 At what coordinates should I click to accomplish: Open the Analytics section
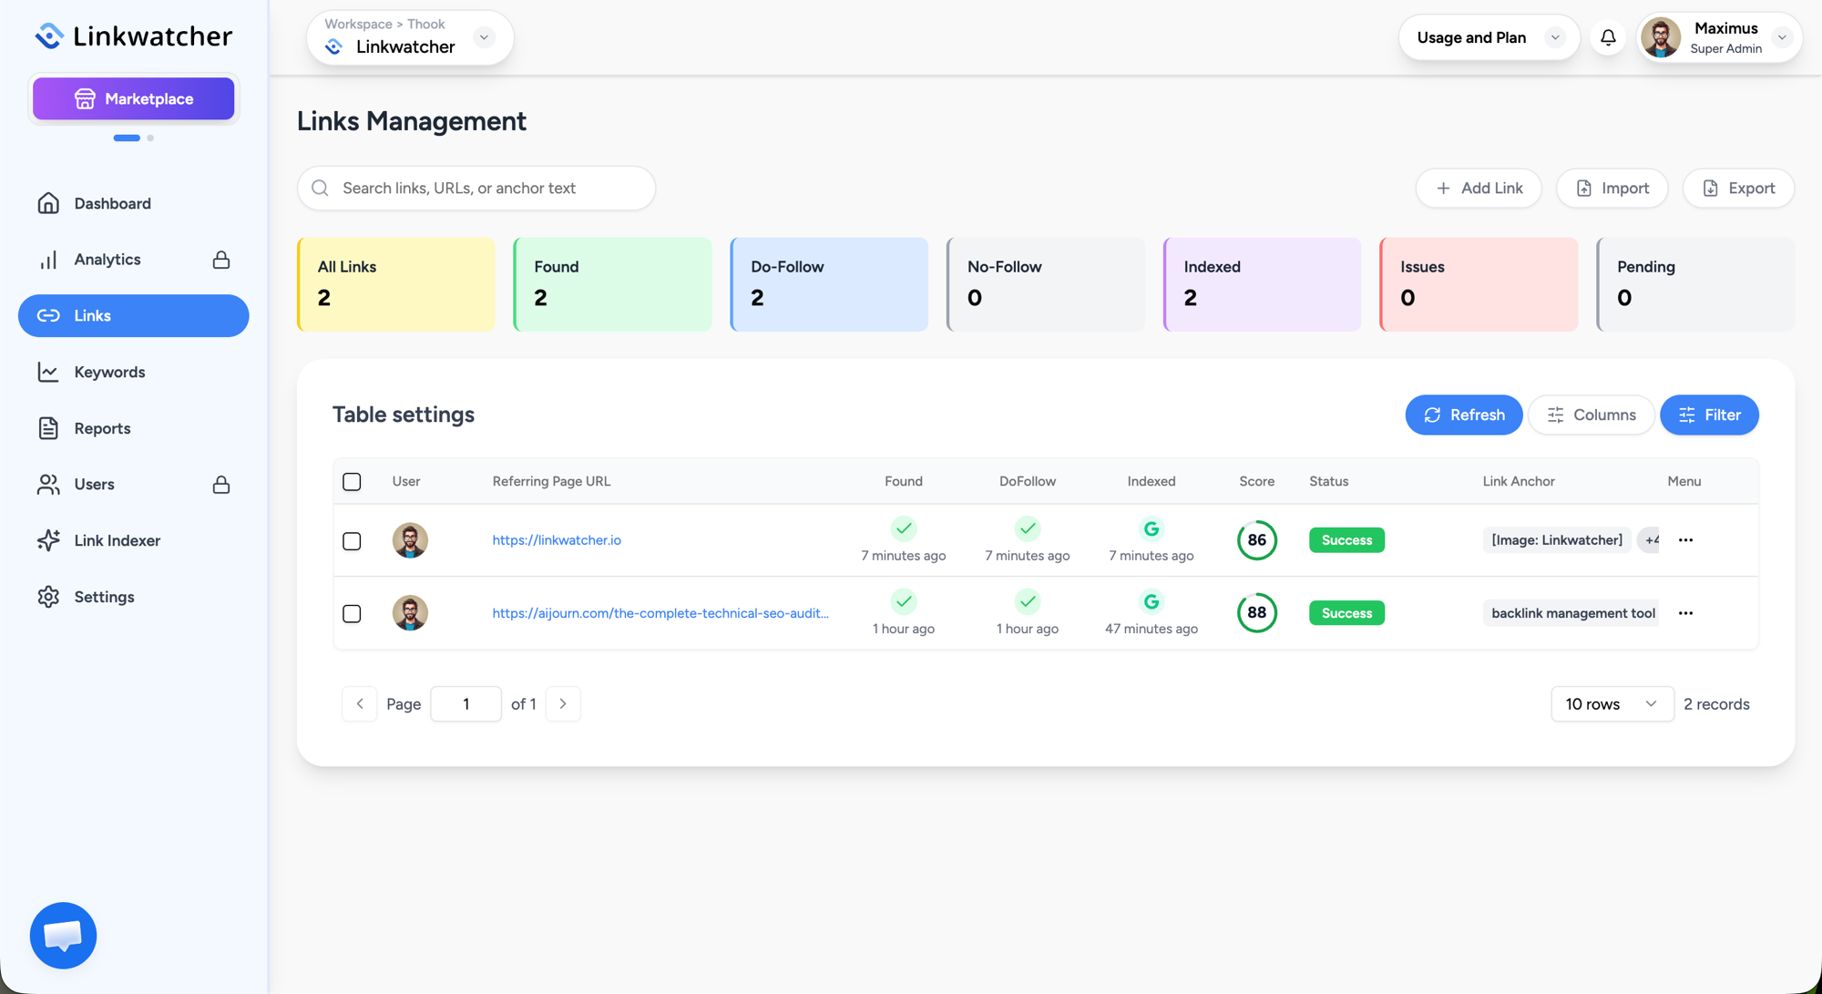(133, 260)
